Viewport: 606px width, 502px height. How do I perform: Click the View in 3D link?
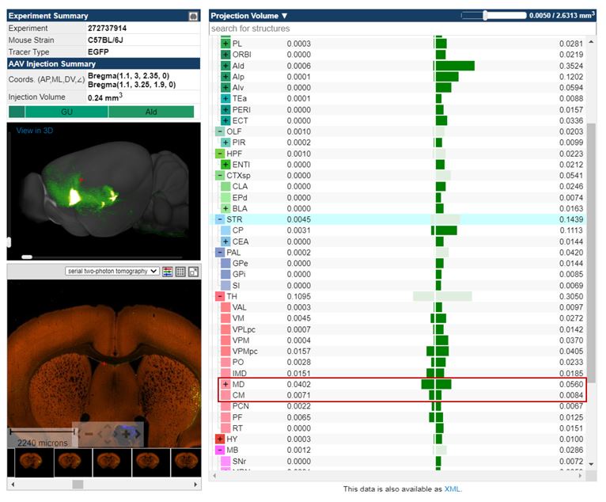pos(35,131)
